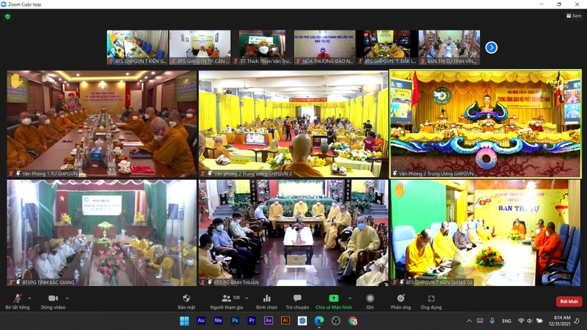The height and width of the screenshot is (330, 587).
Task: Show next participants with blue arrow
Action: click(491, 48)
